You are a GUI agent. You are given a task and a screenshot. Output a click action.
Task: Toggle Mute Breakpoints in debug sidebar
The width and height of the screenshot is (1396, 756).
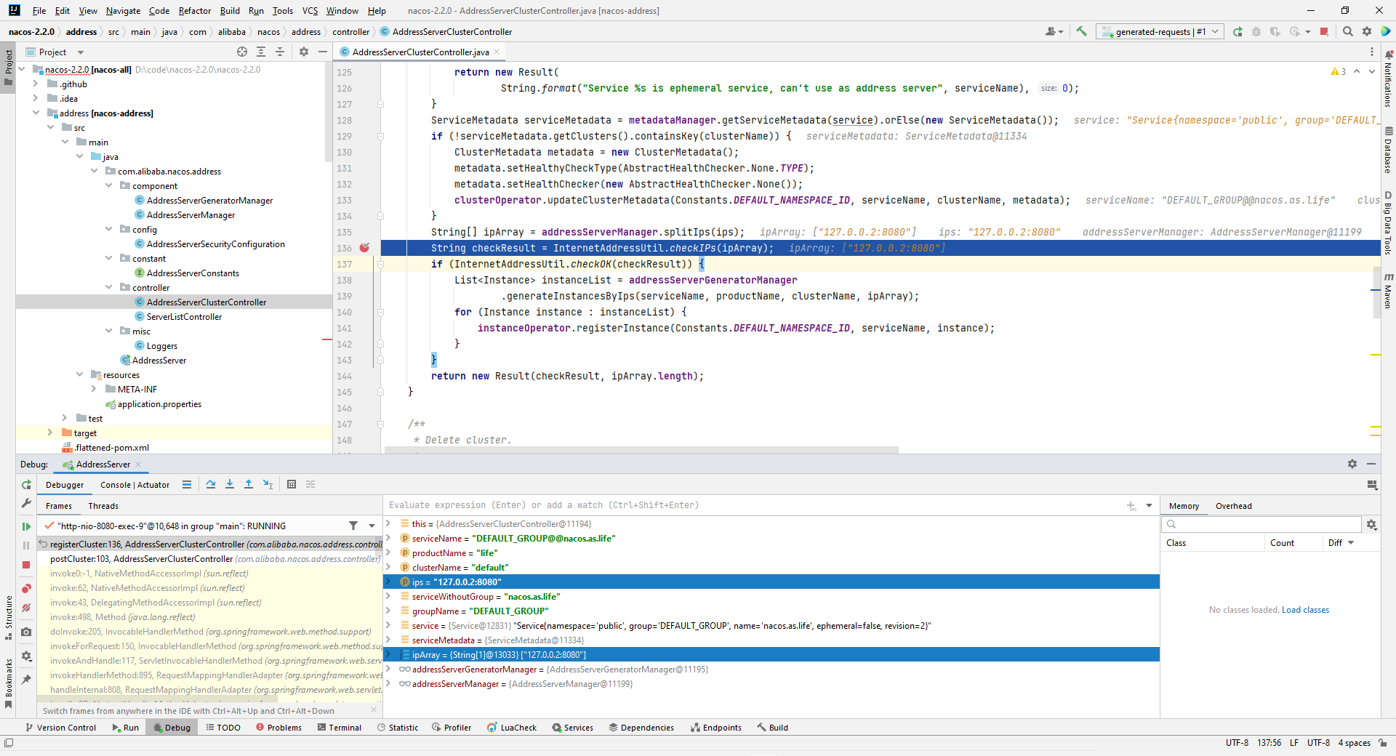(26, 608)
